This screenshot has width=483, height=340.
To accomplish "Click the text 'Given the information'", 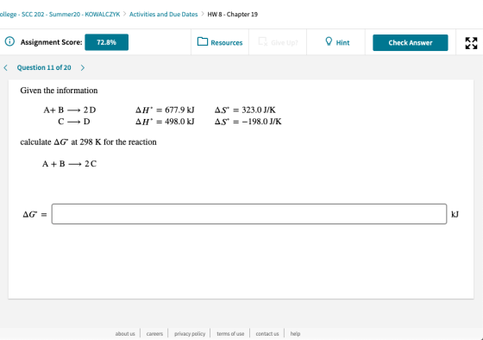I will tap(59, 91).
